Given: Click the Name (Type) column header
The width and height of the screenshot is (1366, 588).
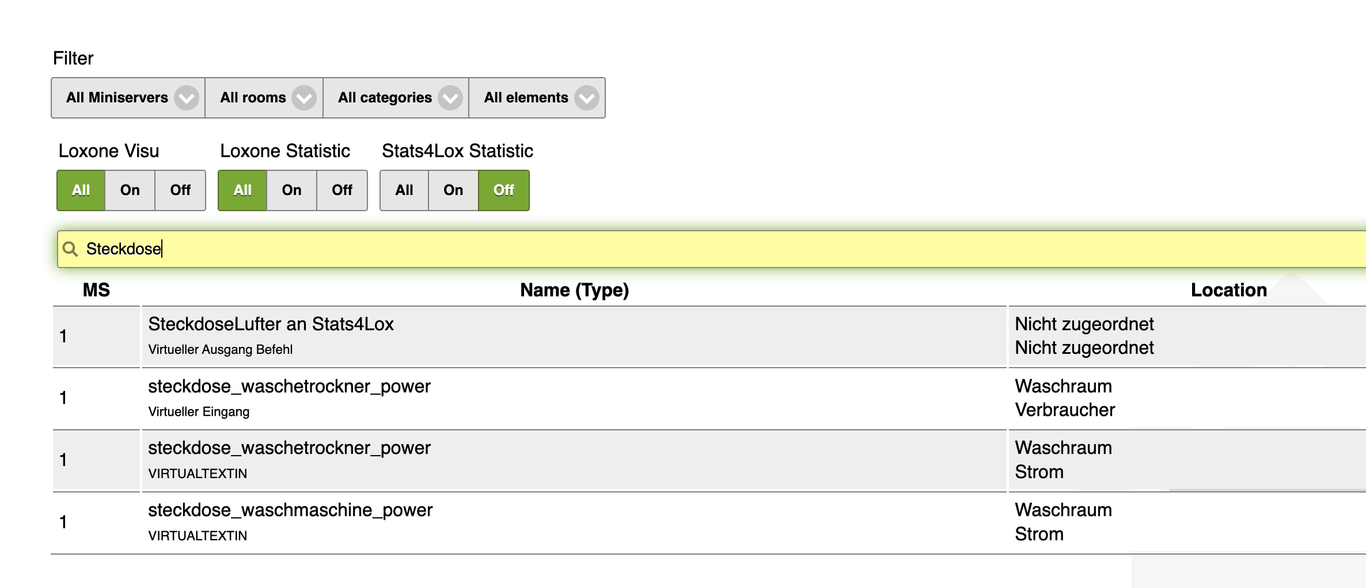Looking at the screenshot, I should [574, 290].
